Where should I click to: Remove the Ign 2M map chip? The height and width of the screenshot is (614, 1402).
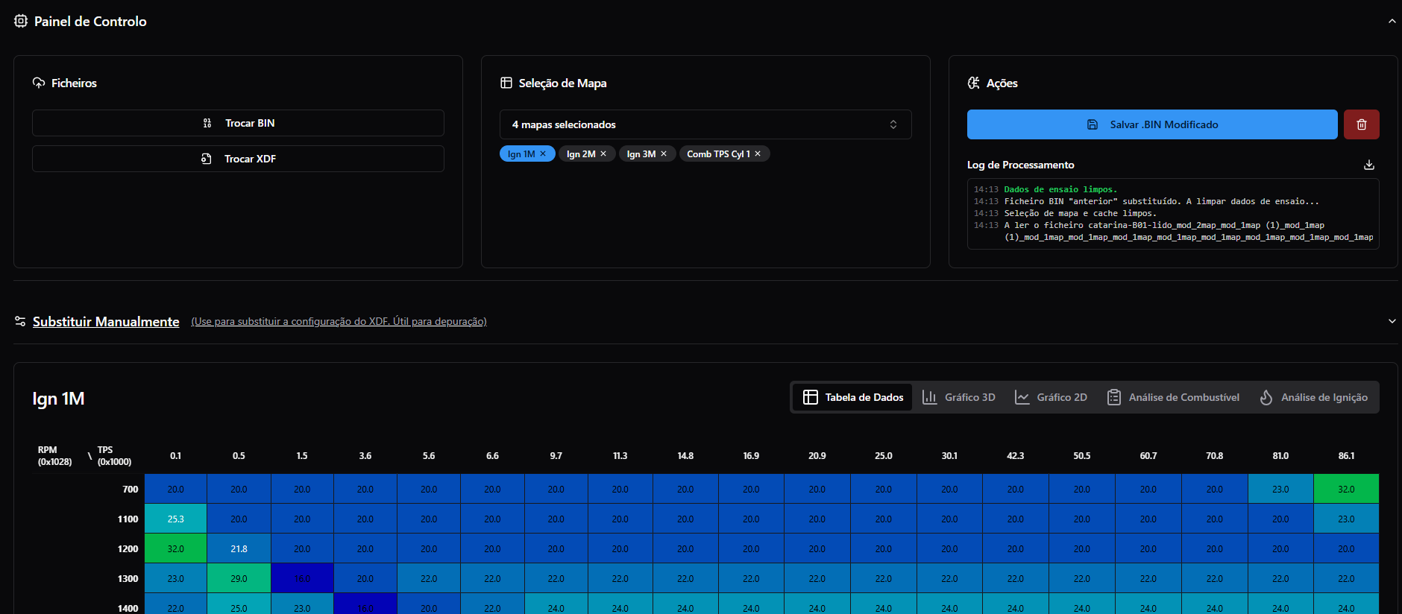coord(603,154)
